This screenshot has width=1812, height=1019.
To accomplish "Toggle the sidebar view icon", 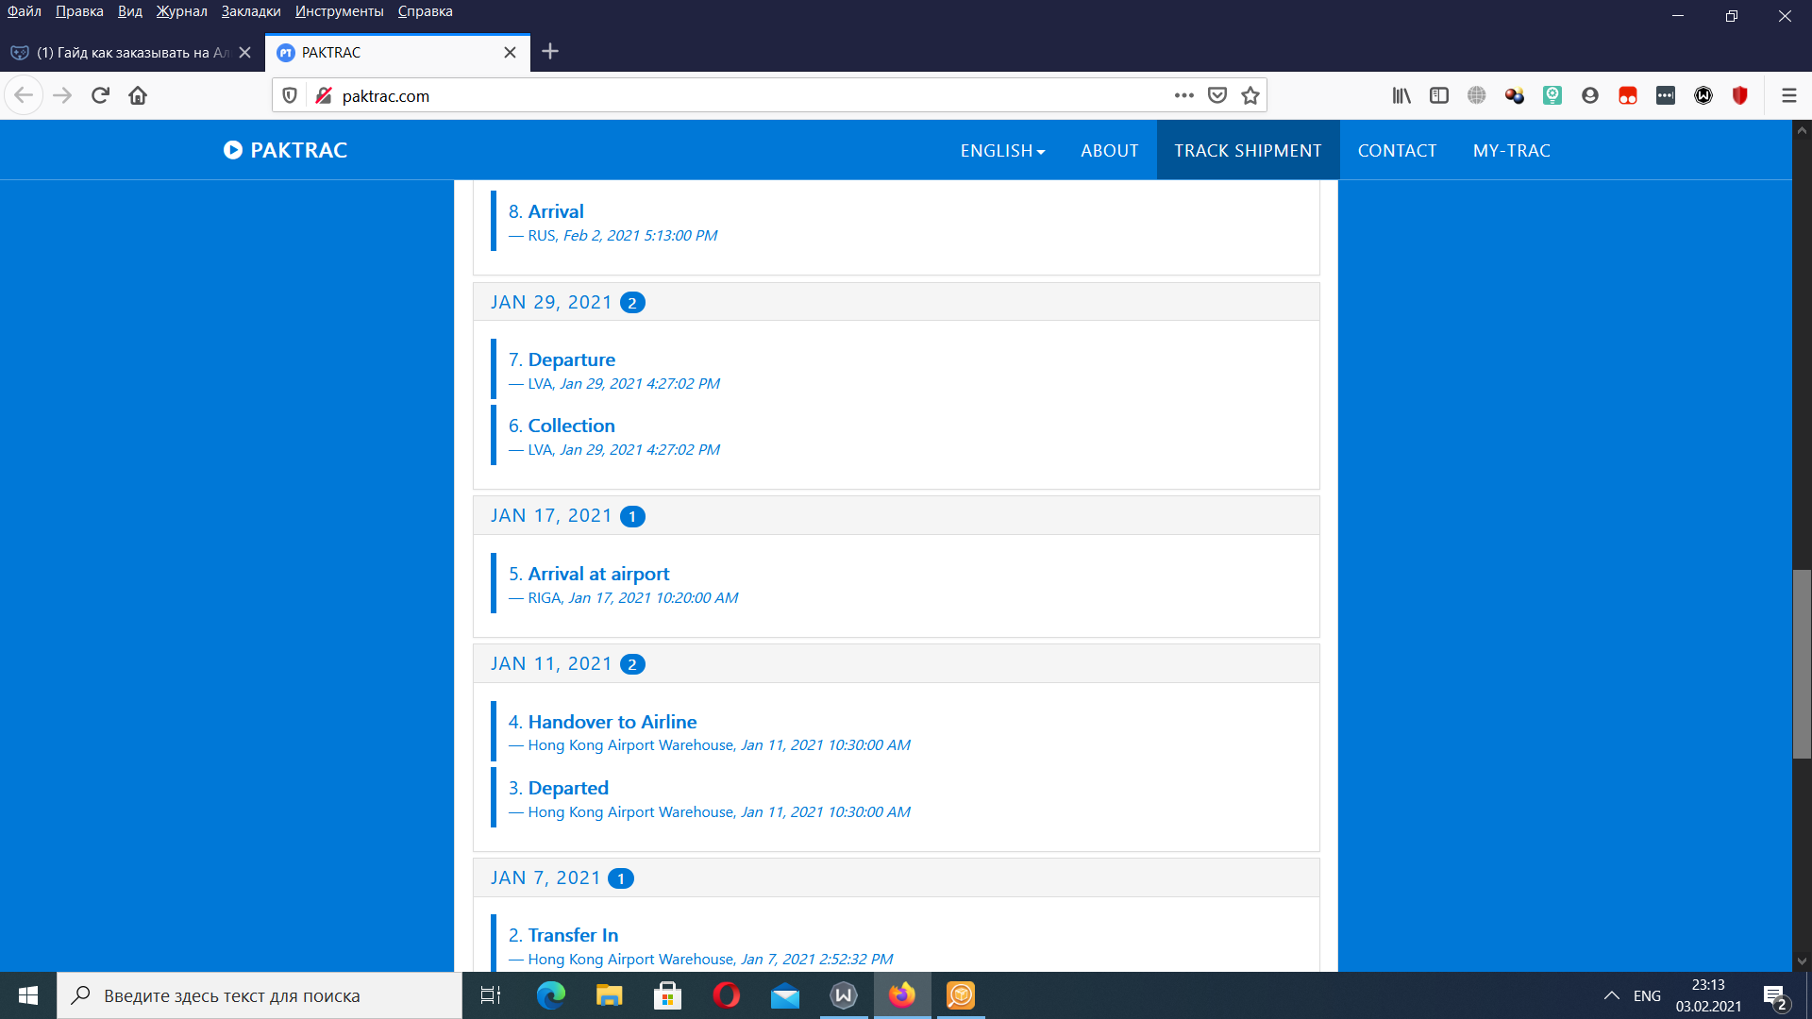I will point(1439,95).
